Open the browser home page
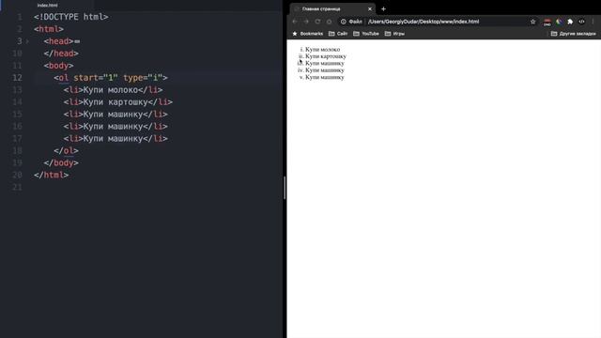 pyautogui.click(x=329, y=22)
